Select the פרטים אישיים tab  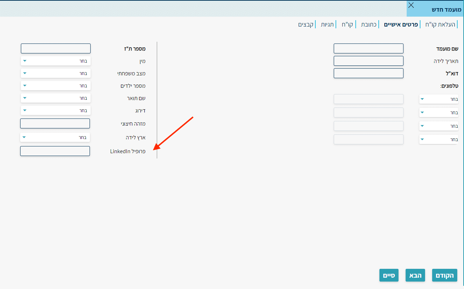401,24
